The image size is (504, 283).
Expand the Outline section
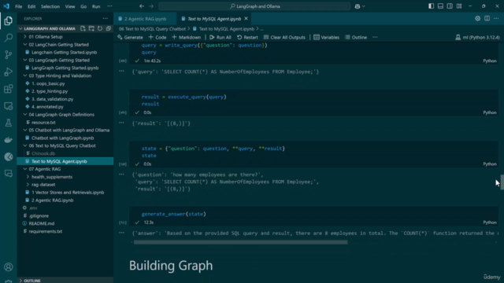(65, 281)
